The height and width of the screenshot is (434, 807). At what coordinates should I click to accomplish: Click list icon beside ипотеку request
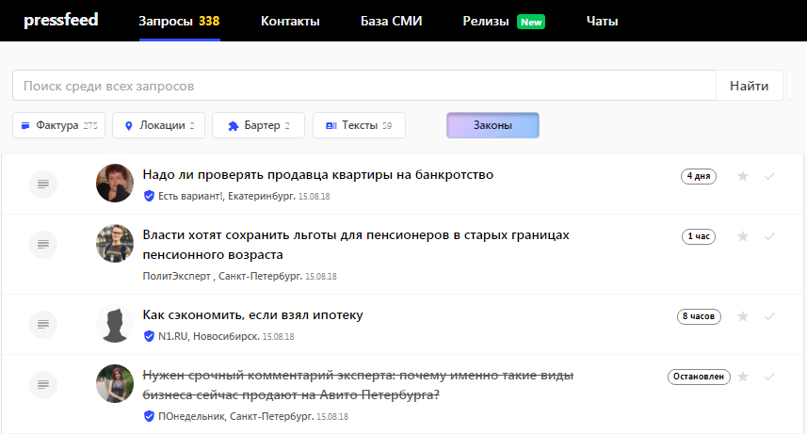pos(43,325)
